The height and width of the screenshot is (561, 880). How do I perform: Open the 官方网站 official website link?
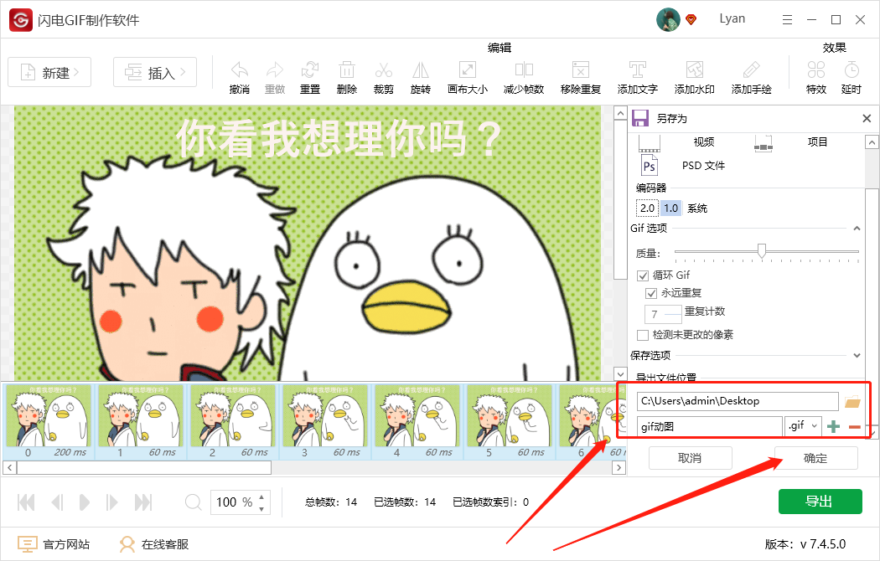[x=54, y=544]
